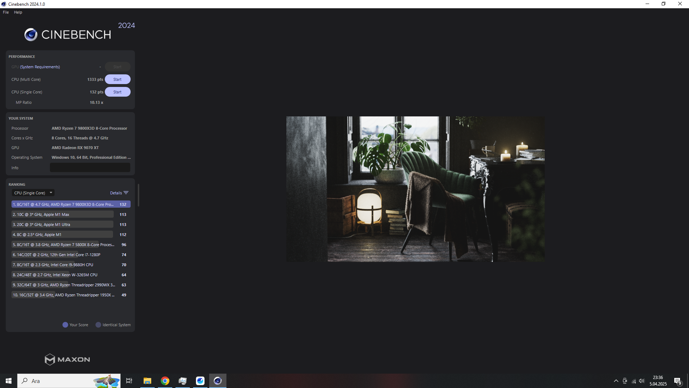Start the CPU Single Core benchmark
This screenshot has width=689, height=388.
tap(117, 92)
